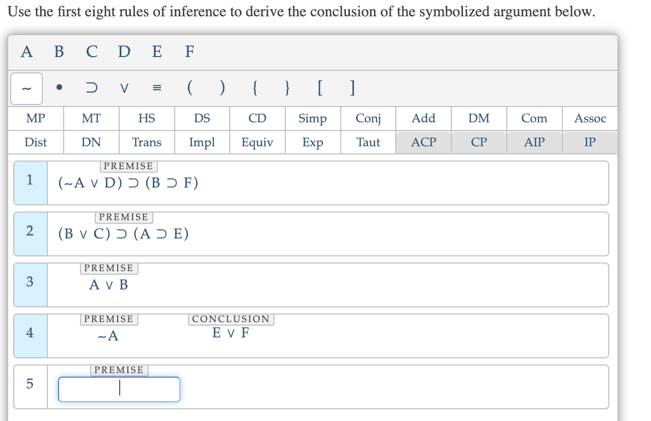
Task: Apply the DS rule
Action: (x=202, y=118)
